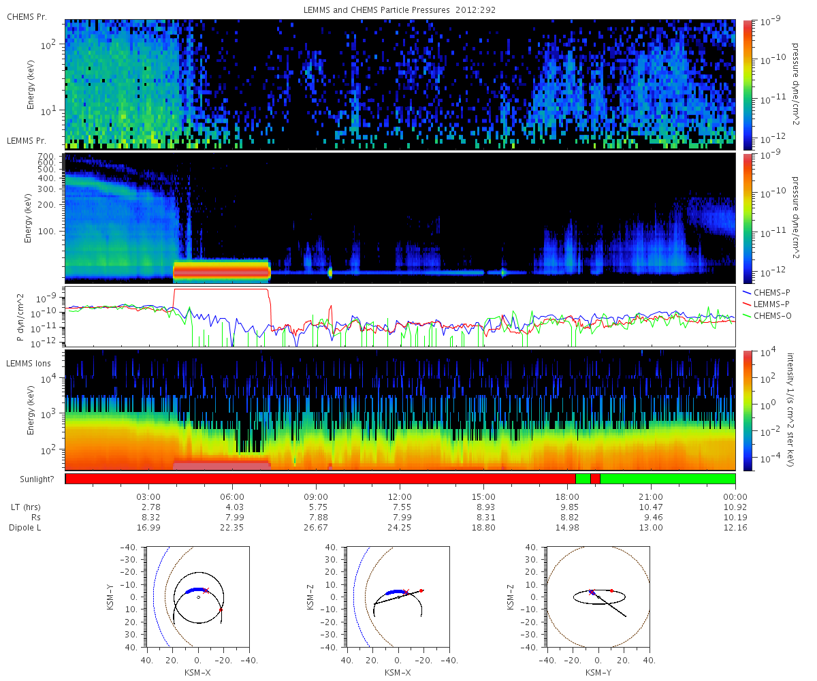Click LT value 4.03
This screenshot has width=817, height=681.
(235, 507)
